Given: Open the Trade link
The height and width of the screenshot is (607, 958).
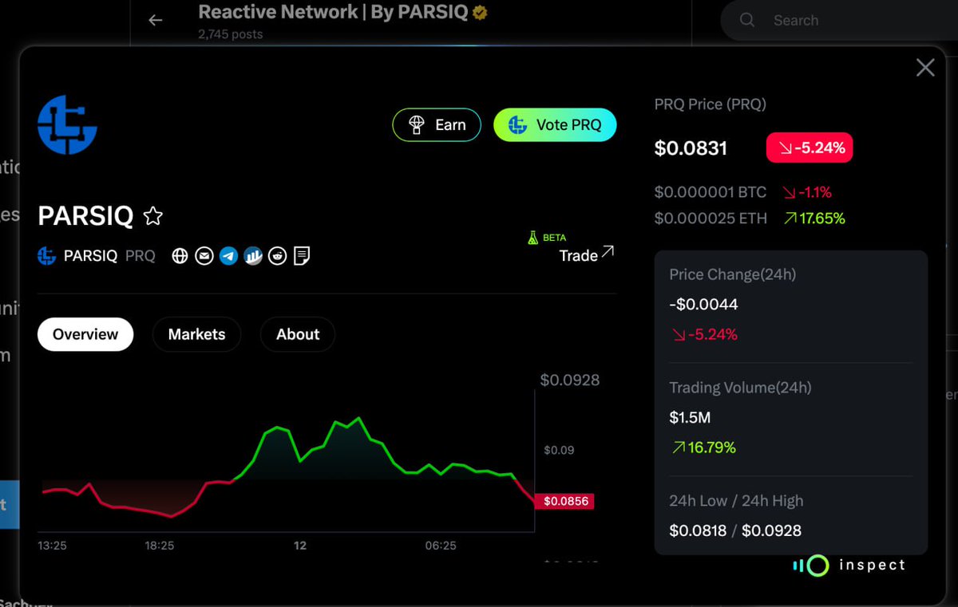Looking at the screenshot, I should [x=587, y=254].
